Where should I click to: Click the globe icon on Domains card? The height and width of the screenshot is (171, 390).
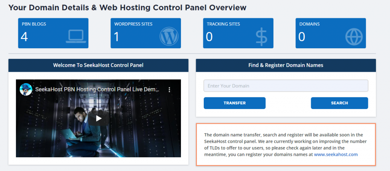coord(354,37)
